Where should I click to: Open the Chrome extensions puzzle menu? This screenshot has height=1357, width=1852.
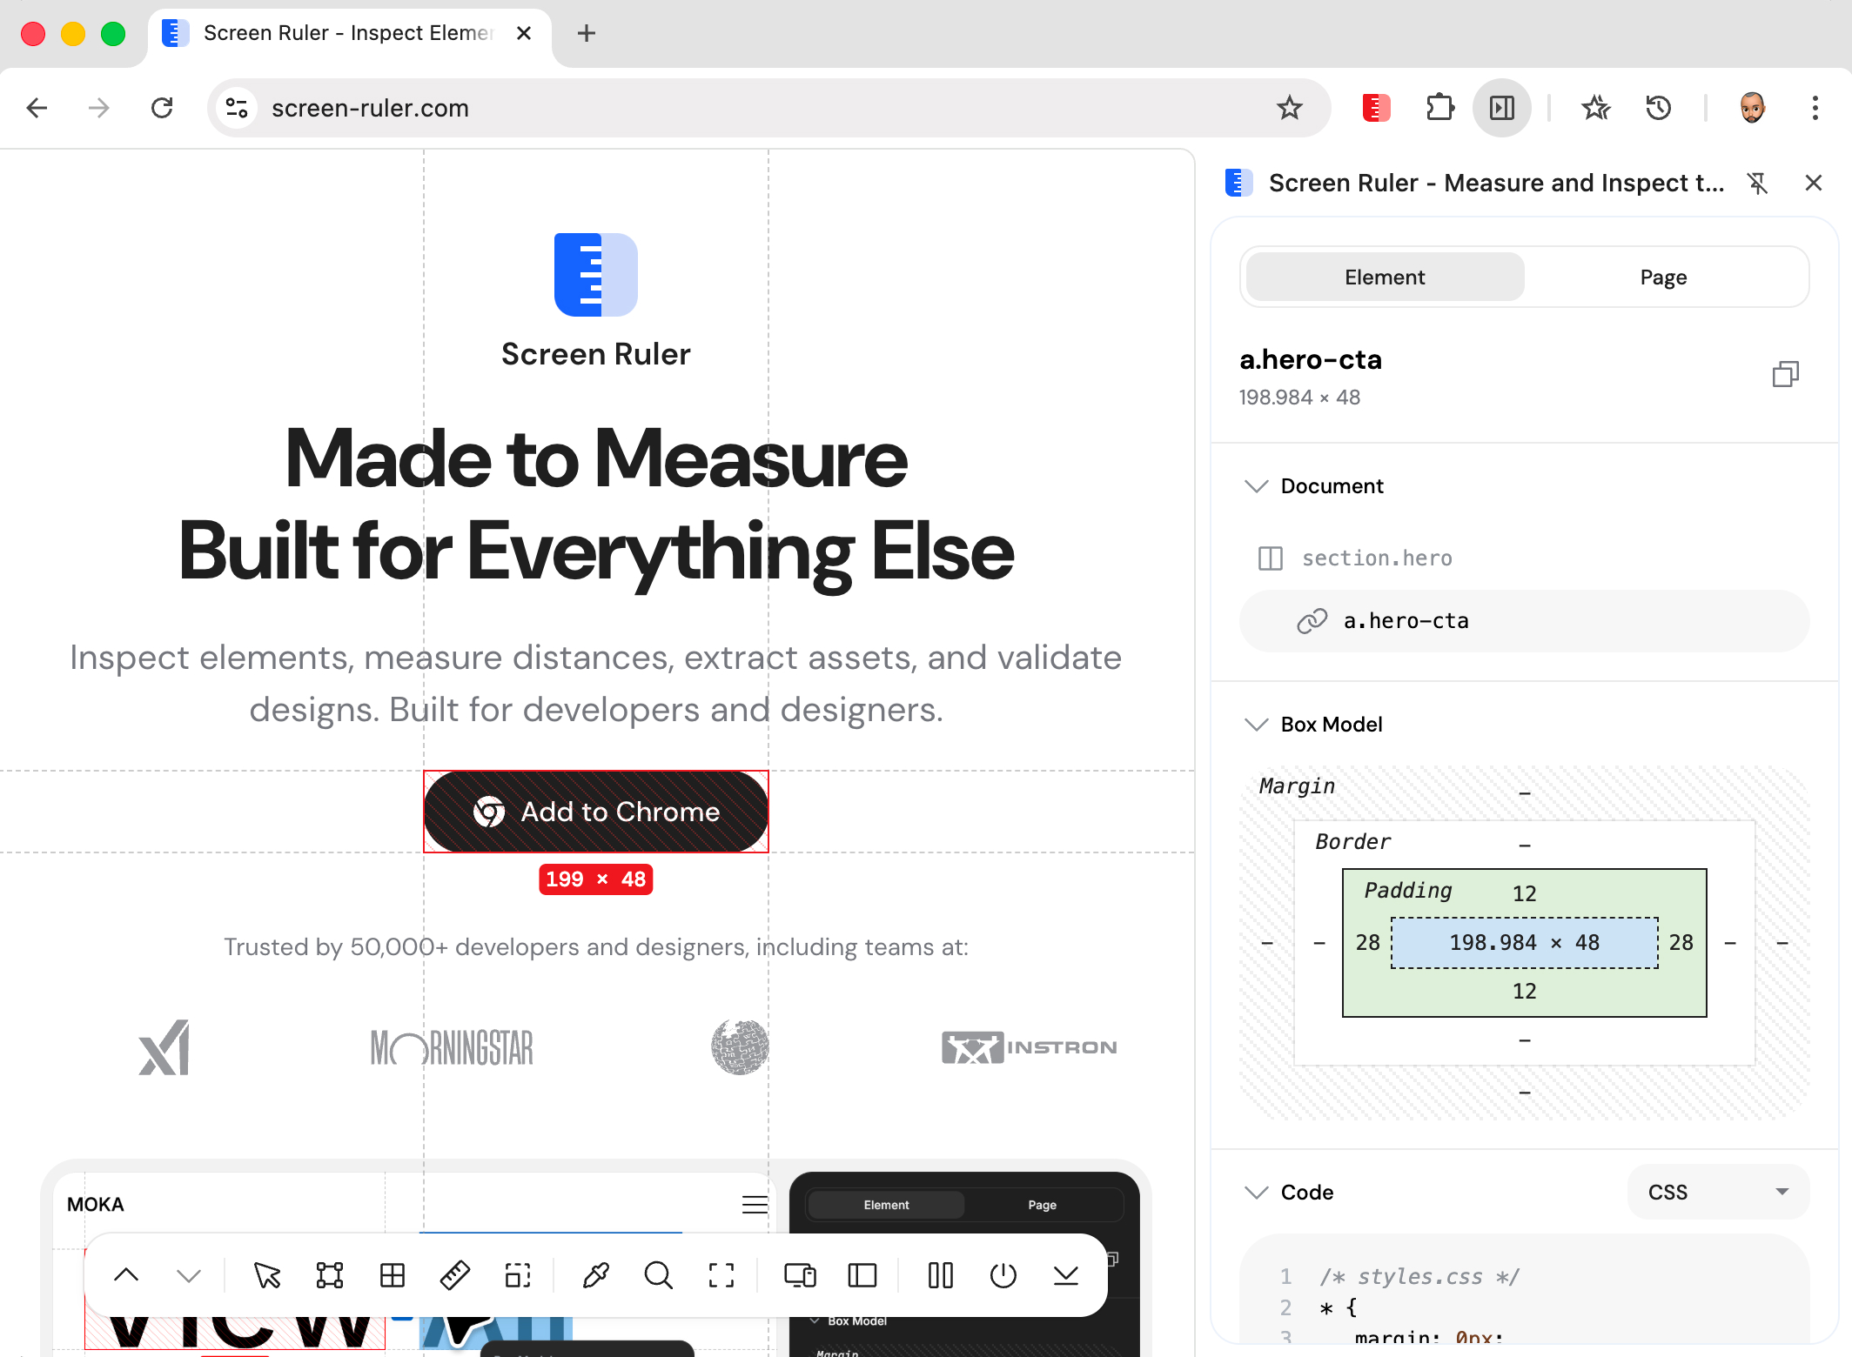click(x=1439, y=108)
